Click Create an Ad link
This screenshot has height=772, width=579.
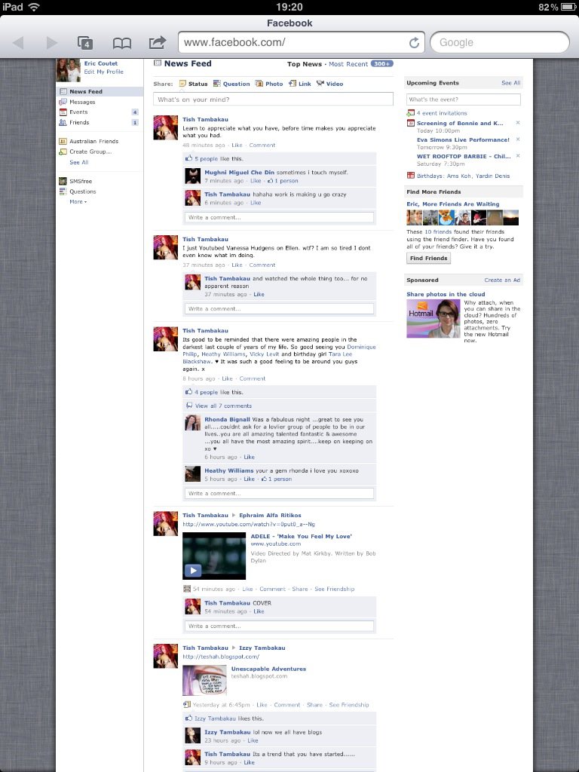[x=502, y=280]
